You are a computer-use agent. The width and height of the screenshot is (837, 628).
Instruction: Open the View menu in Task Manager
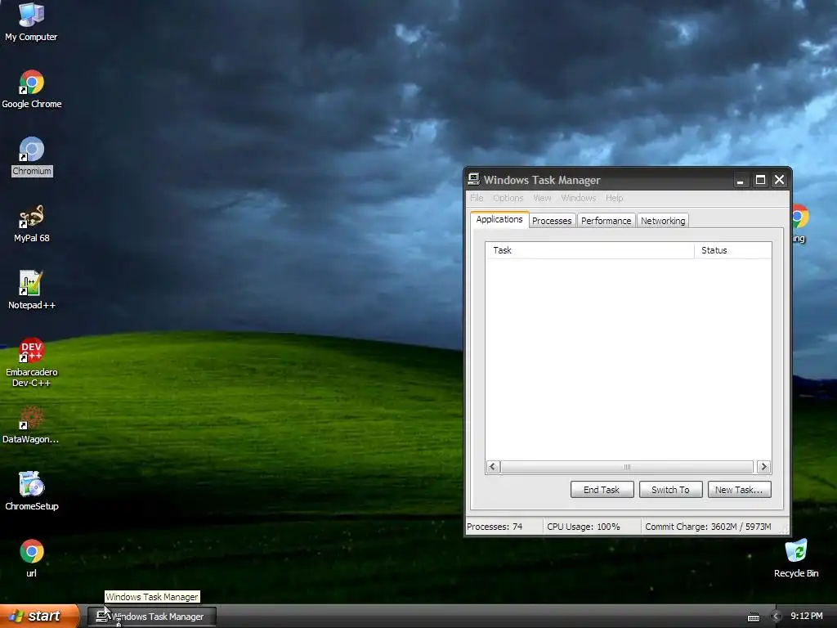[x=542, y=198]
